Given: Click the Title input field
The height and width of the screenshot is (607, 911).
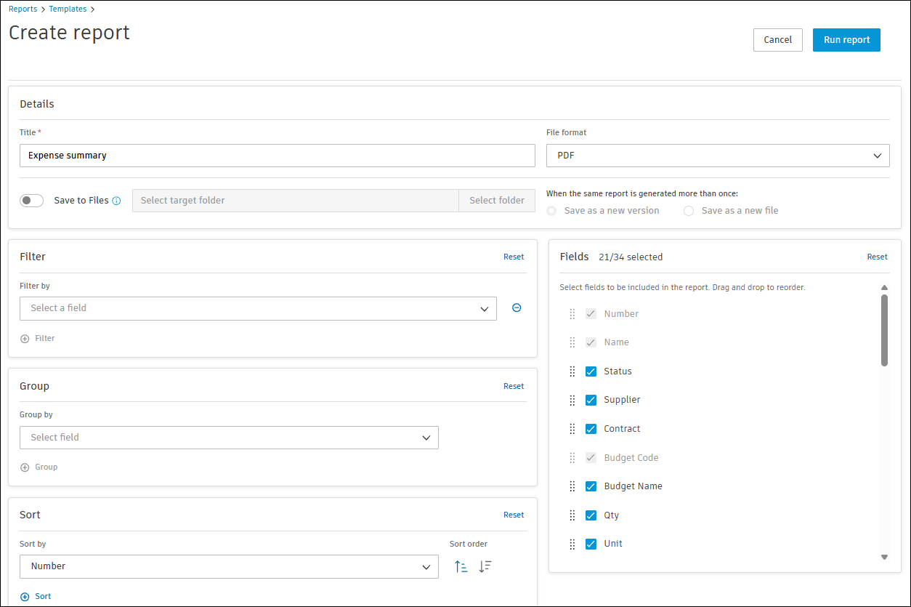Looking at the screenshot, I should pyautogui.click(x=278, y=156).
